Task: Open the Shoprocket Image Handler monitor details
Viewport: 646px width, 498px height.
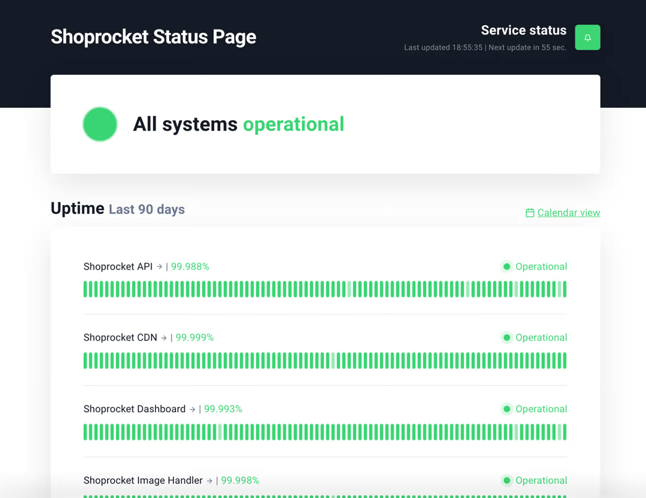Action: pos(143,480)
